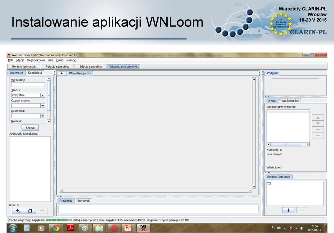Open the Pomoc menu

pos(71,60)
